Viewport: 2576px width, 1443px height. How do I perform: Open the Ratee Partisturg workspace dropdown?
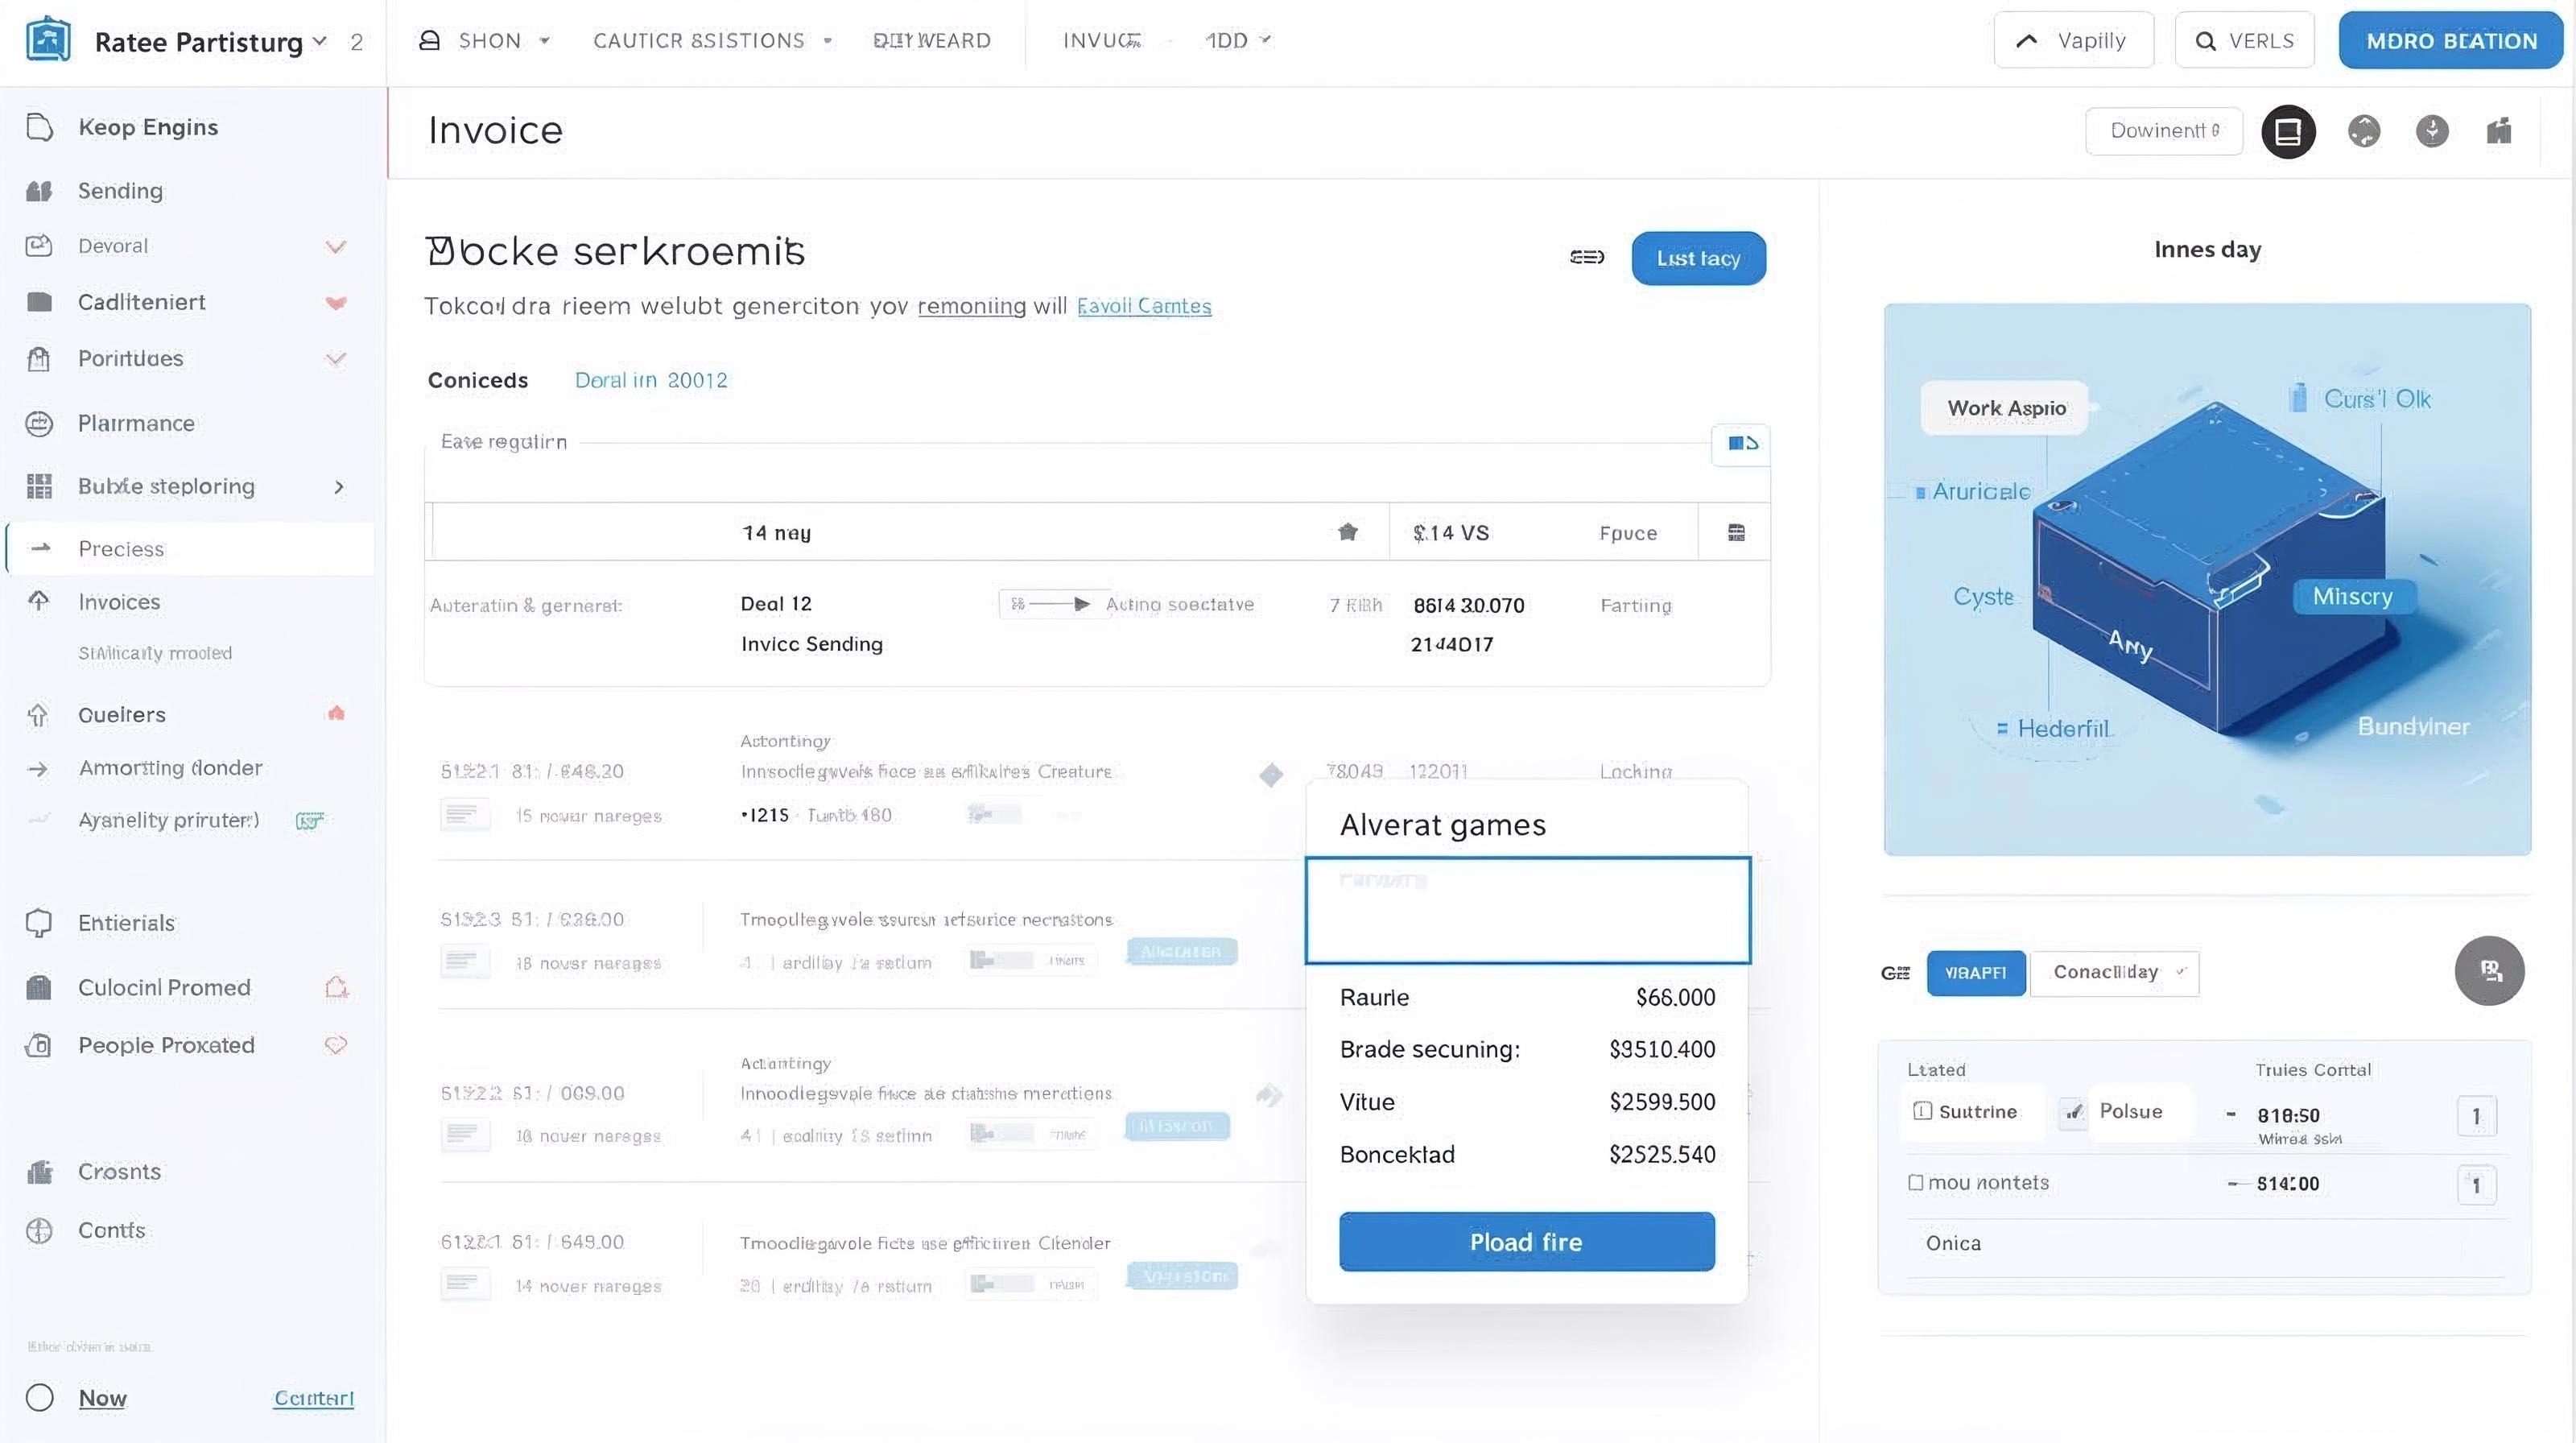click(319, 41)
